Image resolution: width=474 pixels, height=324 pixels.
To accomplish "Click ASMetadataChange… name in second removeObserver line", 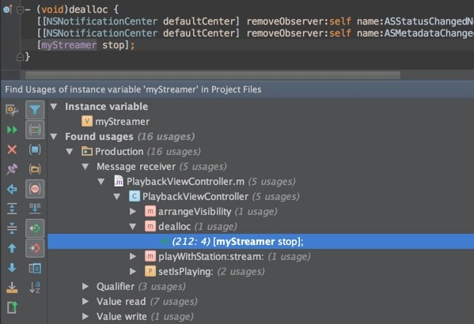I will (429, 33).
